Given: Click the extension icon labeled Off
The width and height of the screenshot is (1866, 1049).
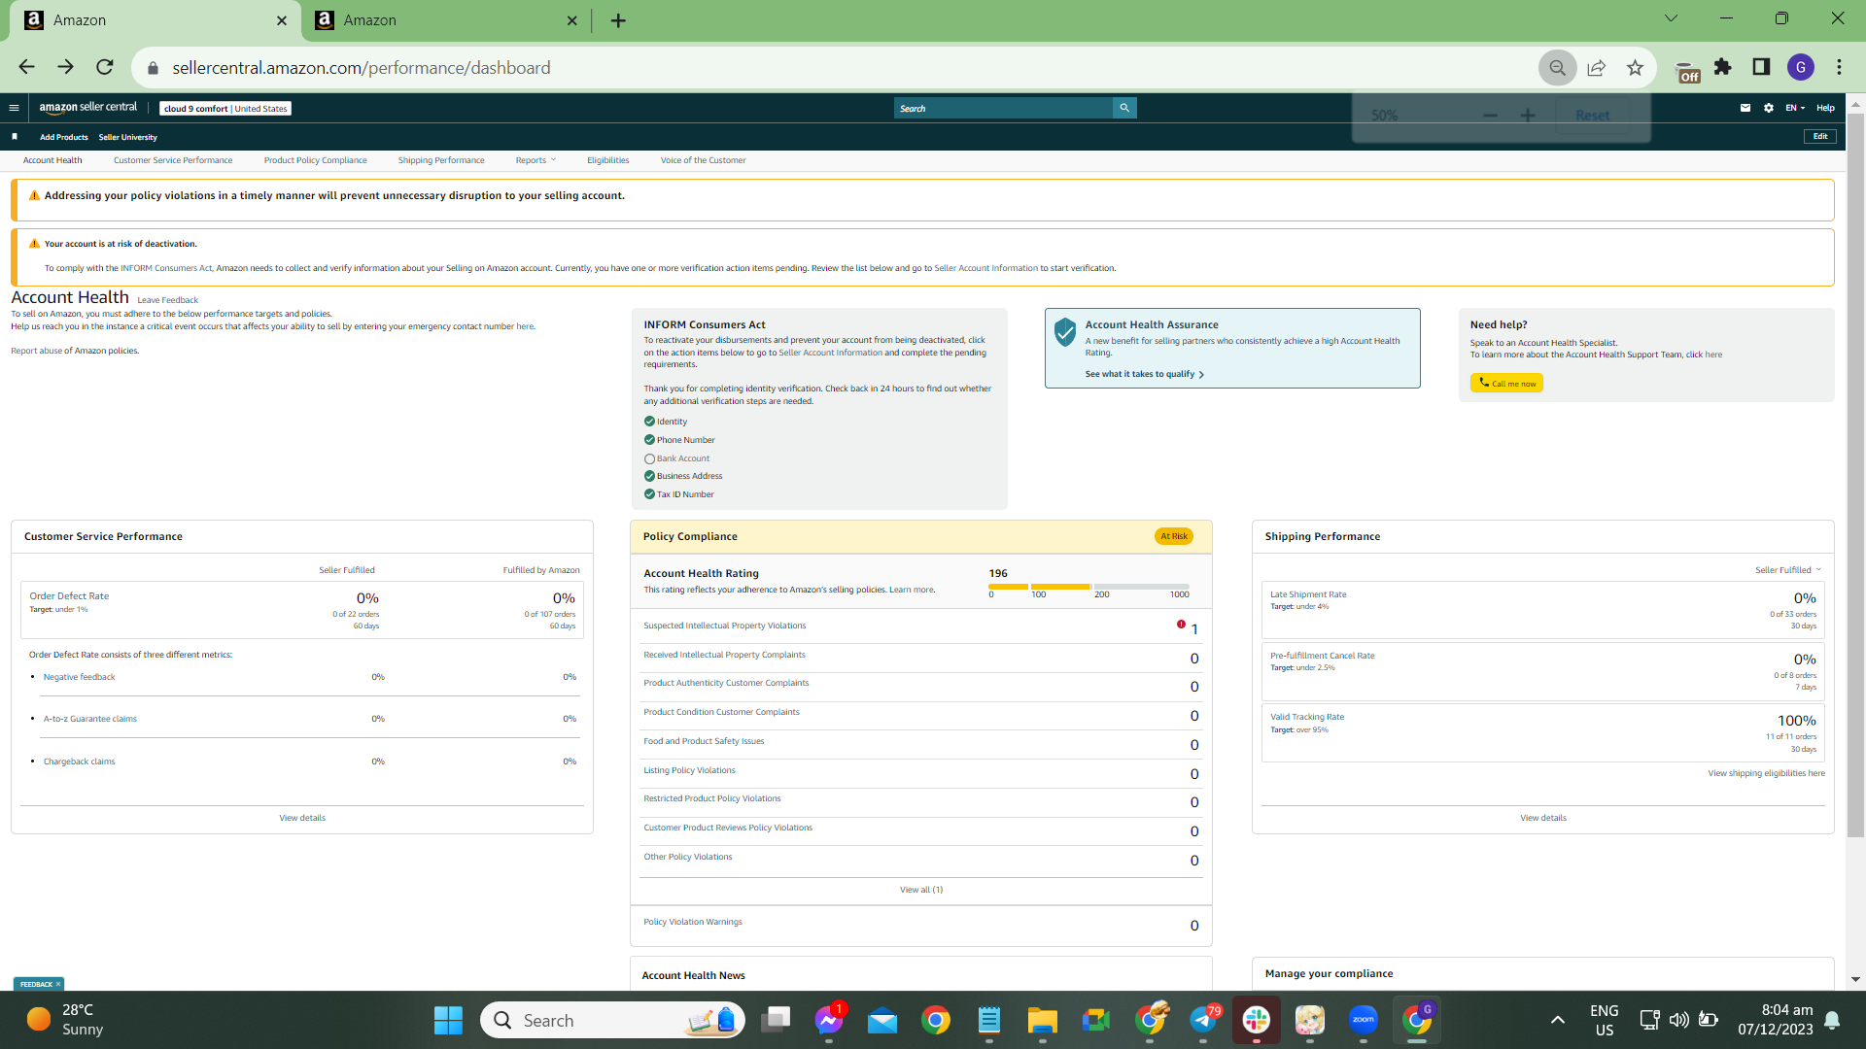Looking at the screenshot, I should 1688,71.
